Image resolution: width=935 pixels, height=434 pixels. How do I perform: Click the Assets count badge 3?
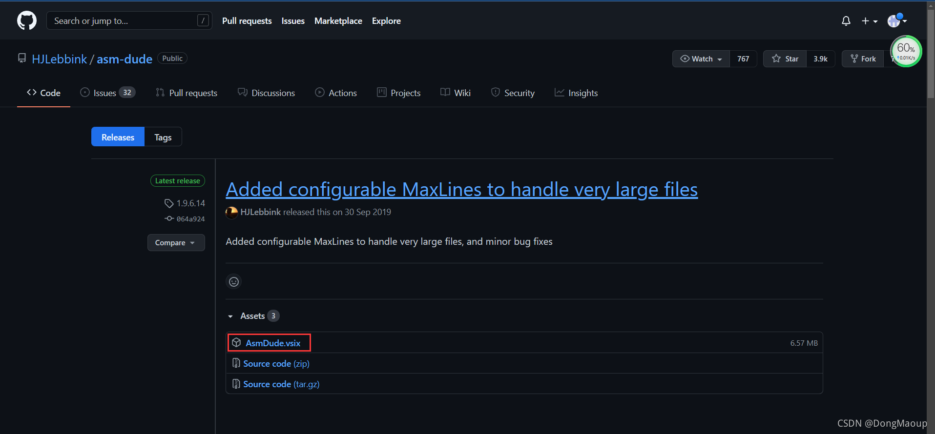[x=273, y=316]
